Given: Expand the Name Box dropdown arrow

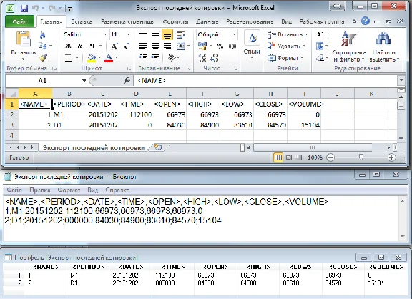Looking at the screenshot, I should coord(84,80).
